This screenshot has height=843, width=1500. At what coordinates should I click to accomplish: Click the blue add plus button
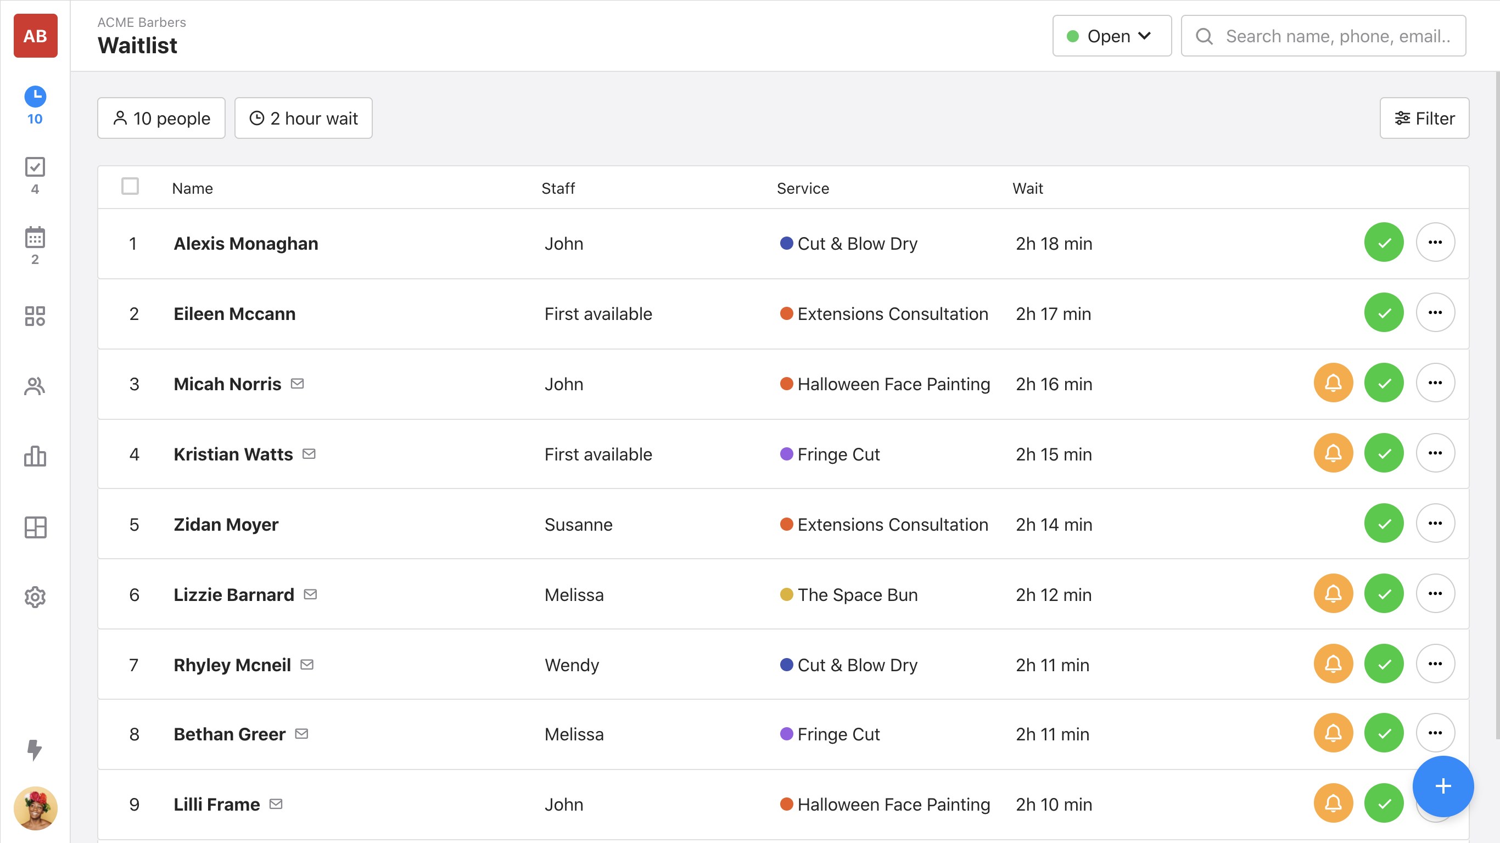pyautogui.click(x=1442, y=786)
